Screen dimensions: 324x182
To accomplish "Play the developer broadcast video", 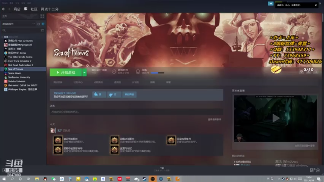I will [x=275, y=118].
